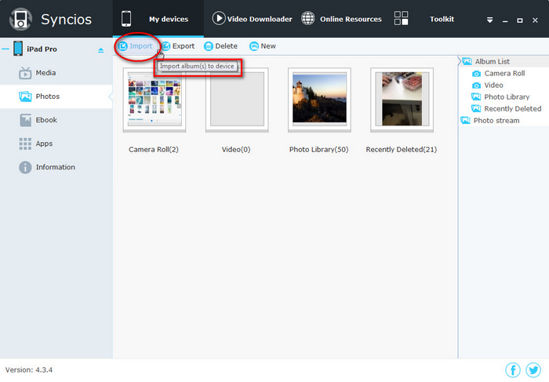Image resolution: width=549 pixels, height=382 pixels.
Task: Select Video in album tree
Action: (493, 85)
